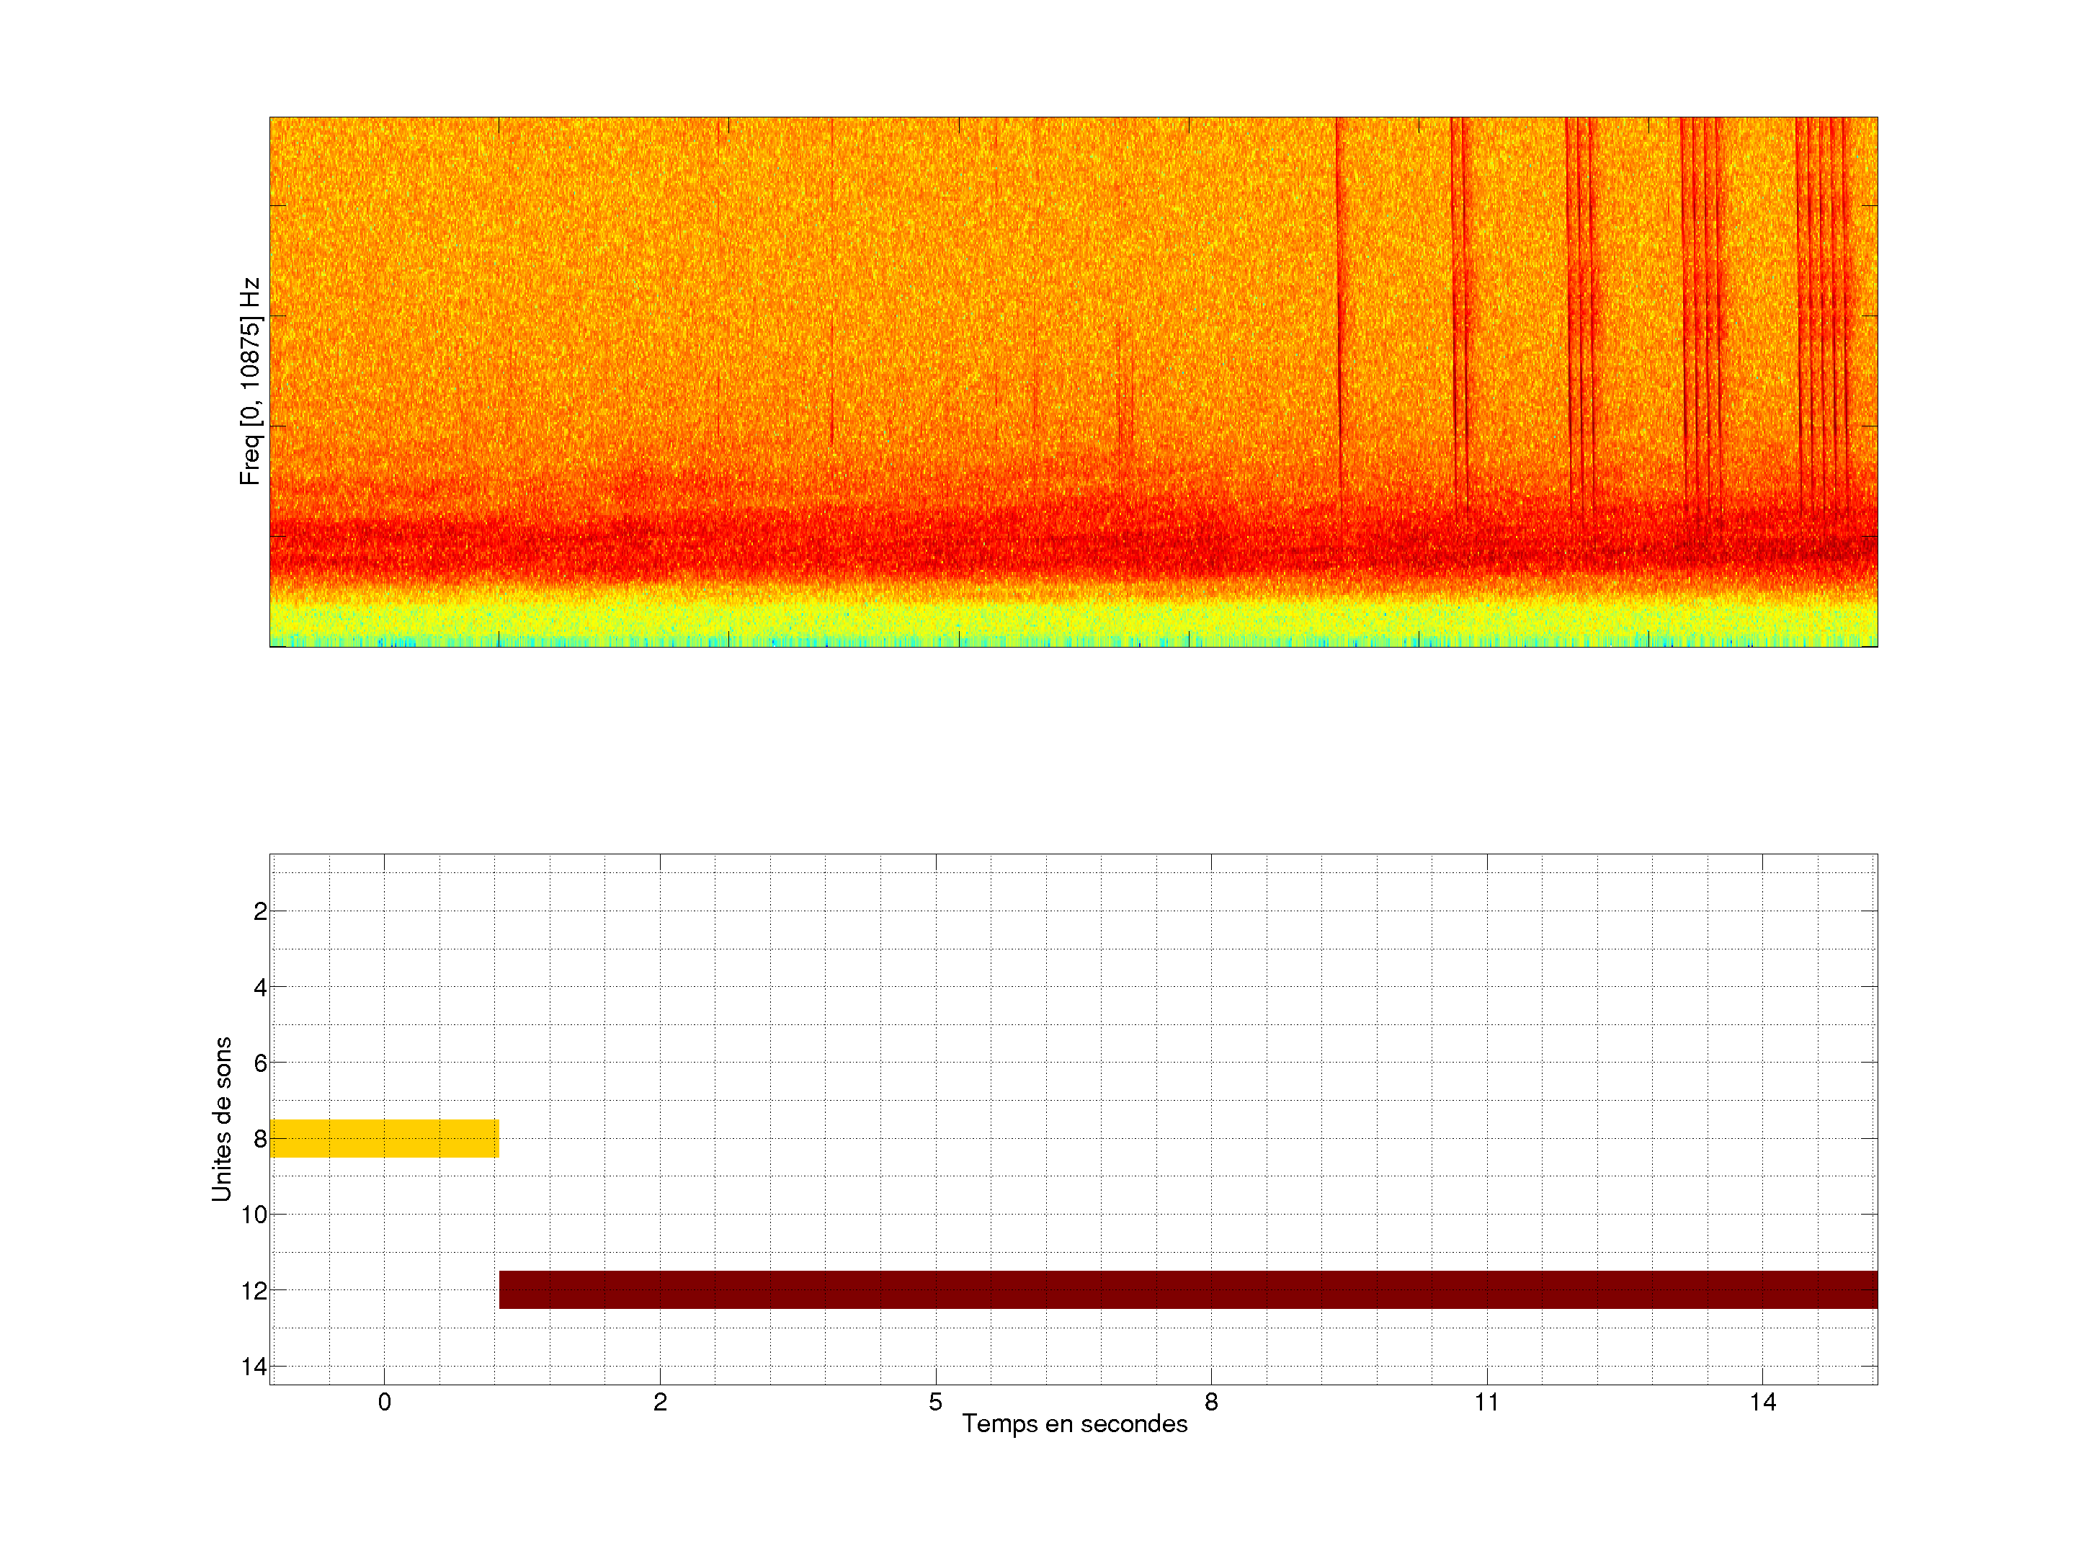Viewport: 2075px width, 1556px height.
Task: Click the yellow bar at sound unit 8
Action: [384, 1137]
